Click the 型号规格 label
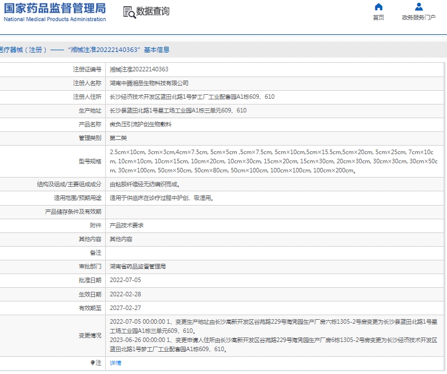This screenshot has height=374, width=447. [90, 161]
